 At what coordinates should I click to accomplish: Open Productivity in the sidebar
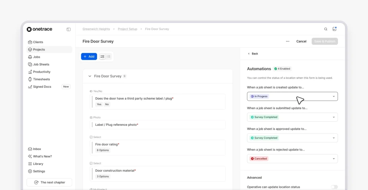click(x=49, y=72)
